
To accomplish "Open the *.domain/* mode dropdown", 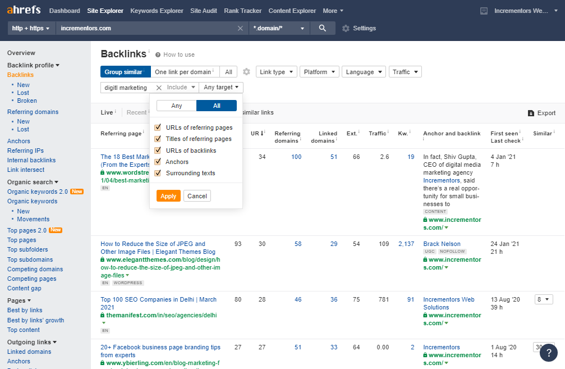I will [279, 28].
